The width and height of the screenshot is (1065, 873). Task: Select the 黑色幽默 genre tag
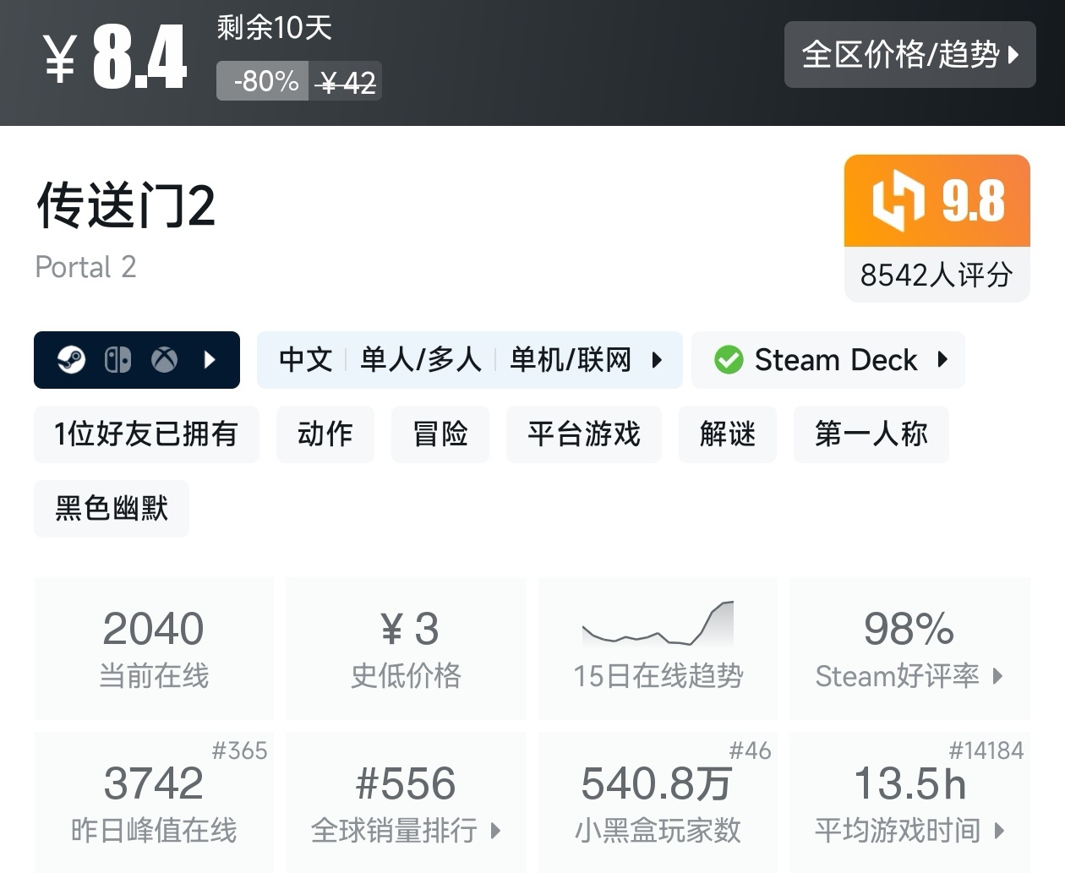pos(112,509)
